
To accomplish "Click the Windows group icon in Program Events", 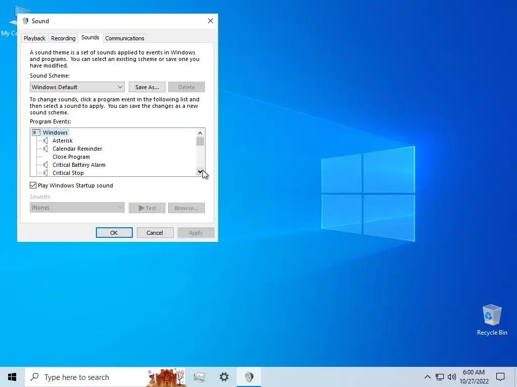I will click(36, 133).
